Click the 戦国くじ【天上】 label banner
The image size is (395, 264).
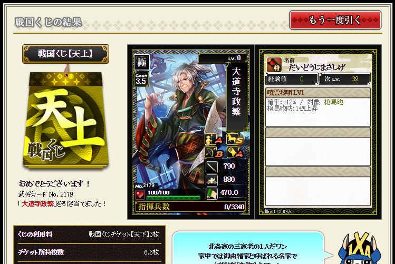[65, 54]
